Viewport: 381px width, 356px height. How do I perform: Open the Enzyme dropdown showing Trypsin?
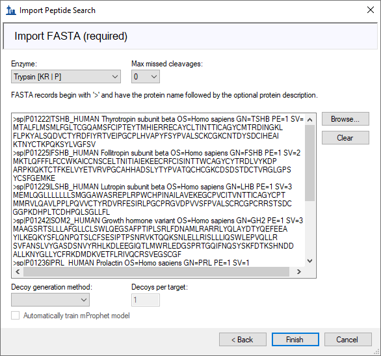(x=66, y=77)
